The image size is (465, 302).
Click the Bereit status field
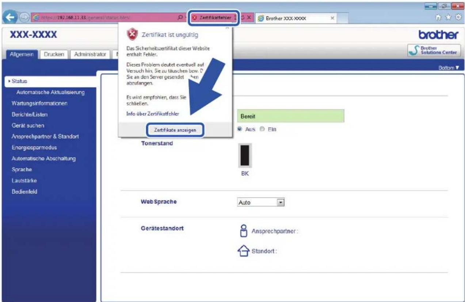click(x=291, y=116)
